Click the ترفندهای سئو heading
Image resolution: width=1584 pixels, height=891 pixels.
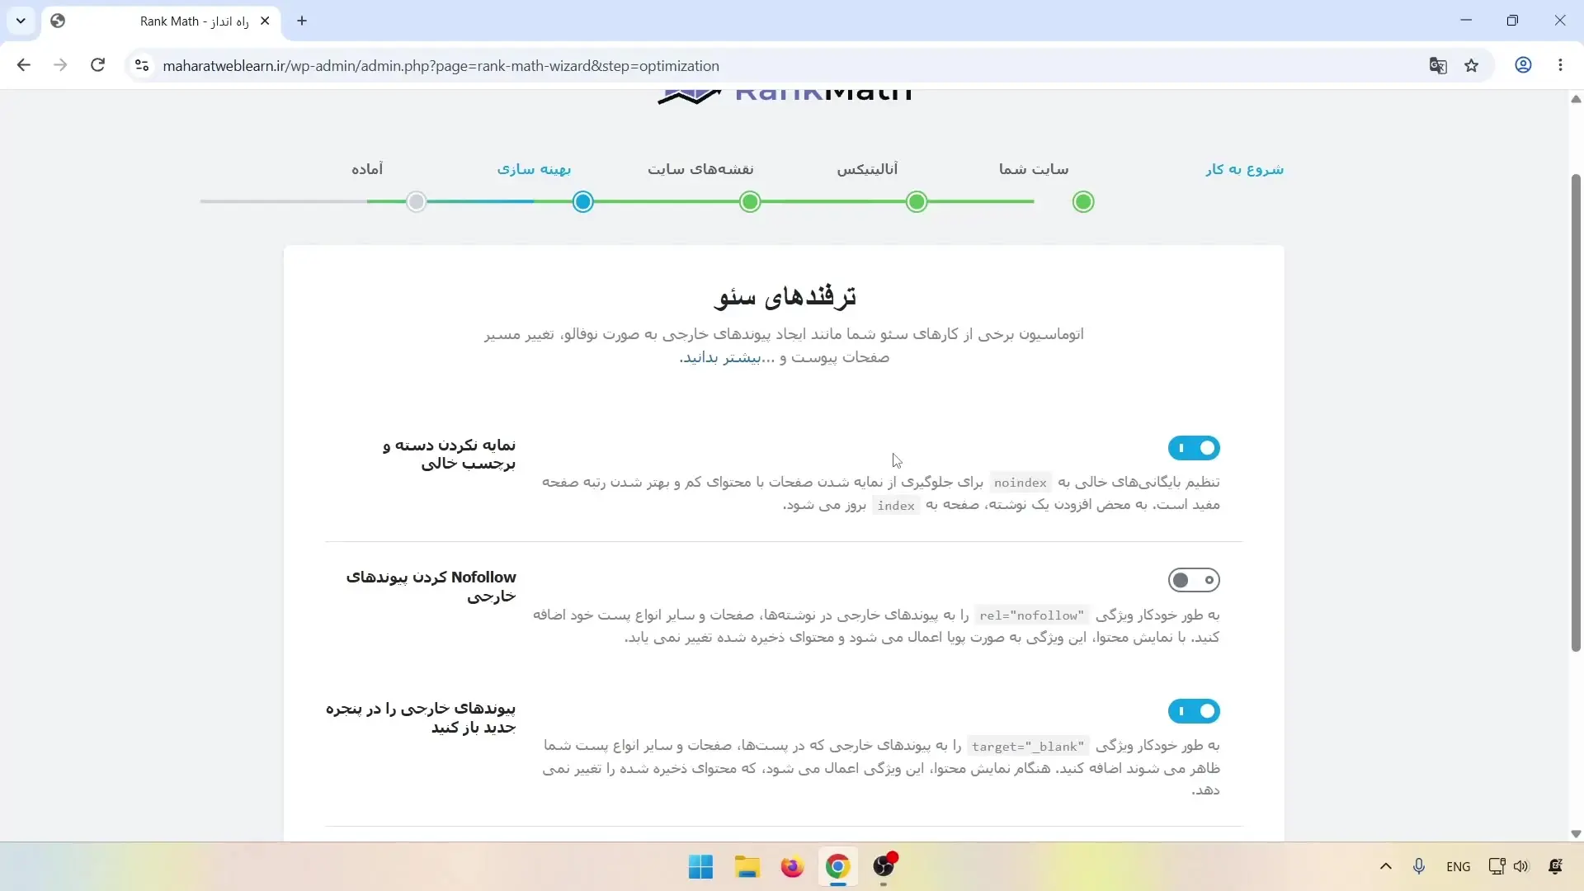click(785, 296)
